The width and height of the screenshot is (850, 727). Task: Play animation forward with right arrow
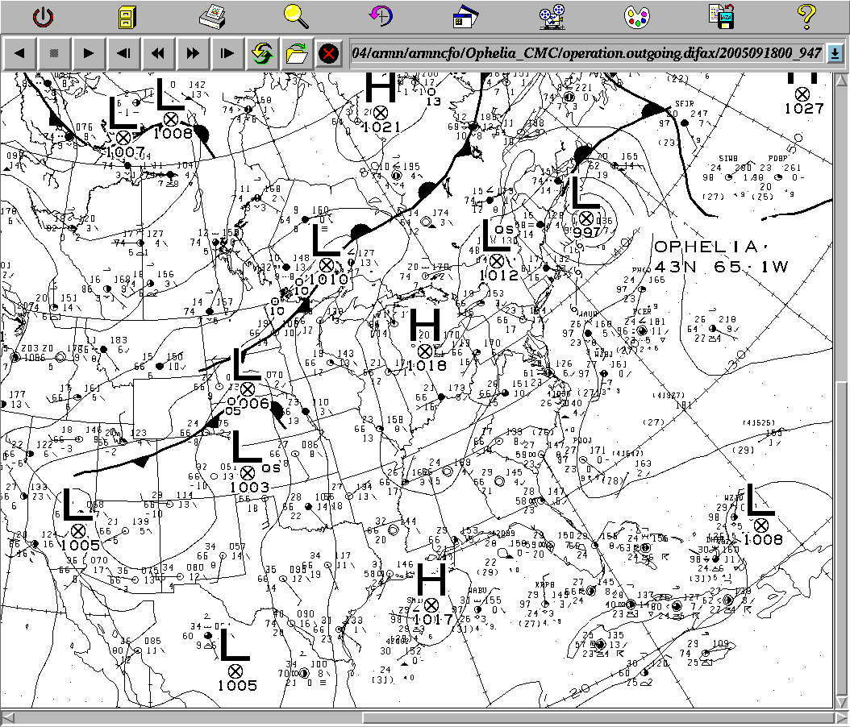point(89,54)
